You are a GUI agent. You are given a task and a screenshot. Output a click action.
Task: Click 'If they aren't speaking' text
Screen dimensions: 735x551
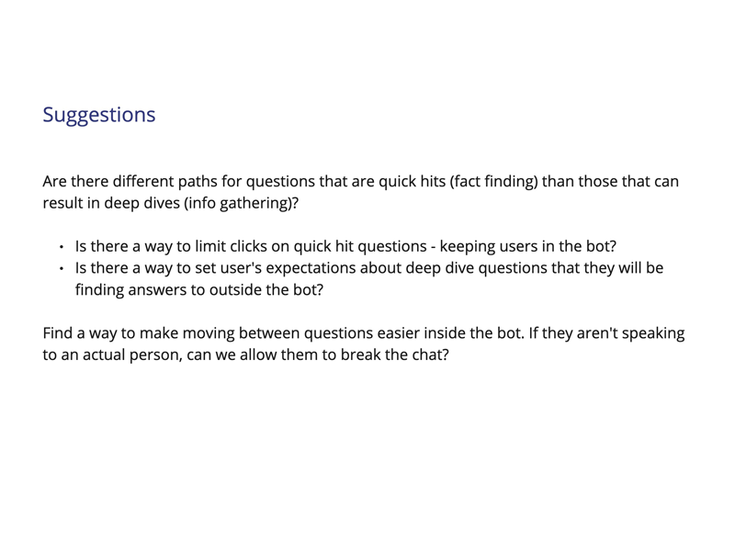pos(606,333)
